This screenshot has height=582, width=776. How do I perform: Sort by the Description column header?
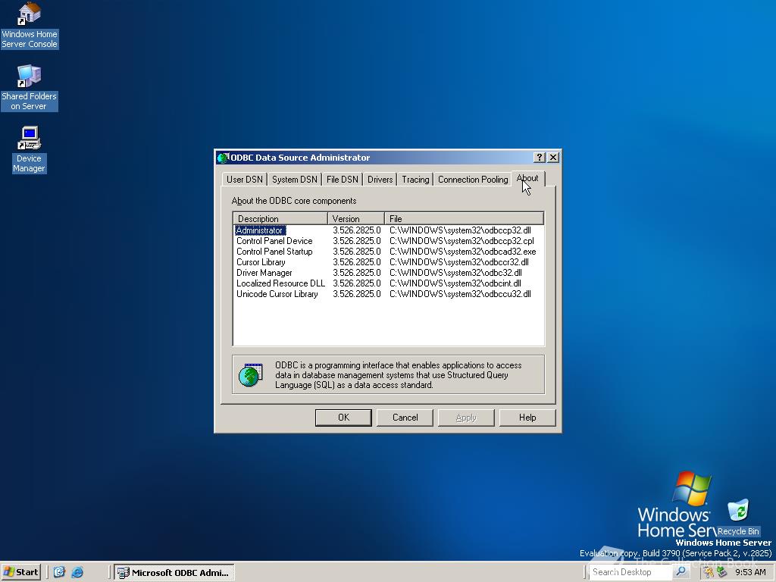point(280,218)
